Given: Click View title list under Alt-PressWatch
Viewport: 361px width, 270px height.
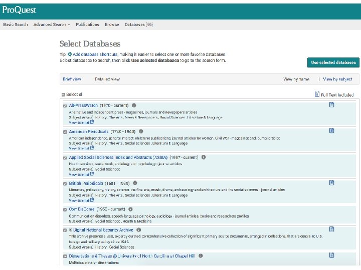Looking at the screenshot, I should (79, 122).
